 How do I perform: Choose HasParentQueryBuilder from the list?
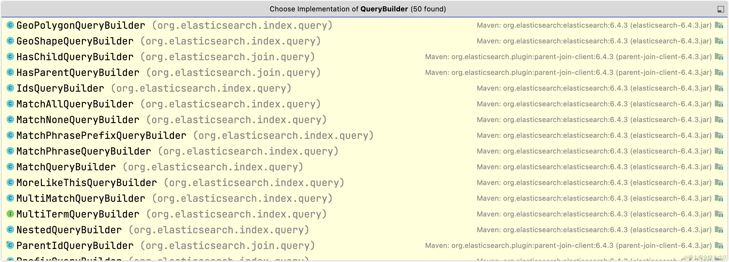pos(364,73)
